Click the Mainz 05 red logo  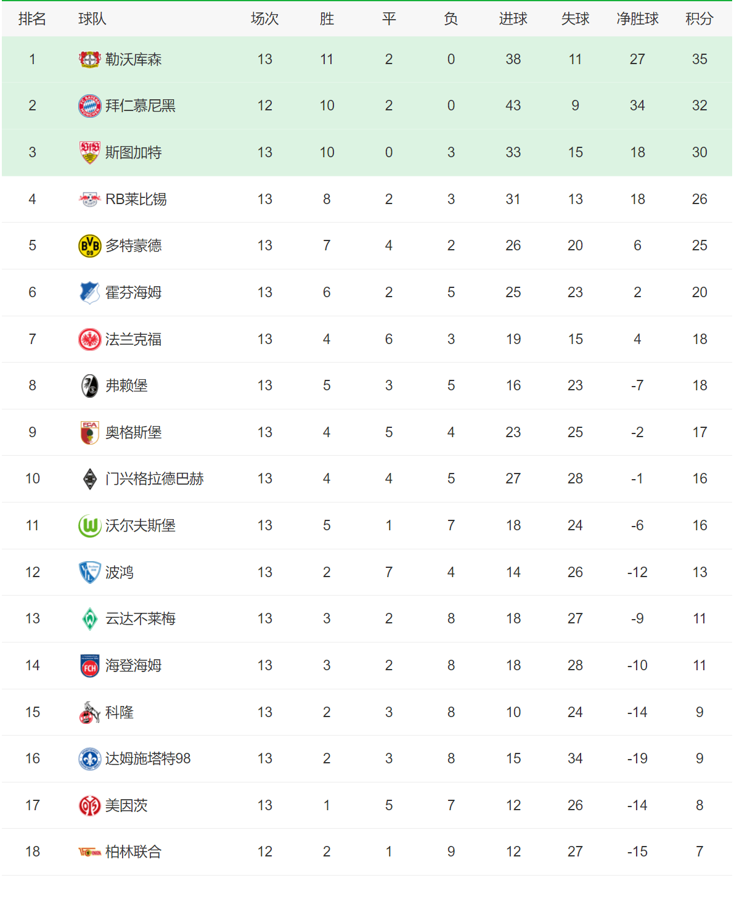(90, 806)
